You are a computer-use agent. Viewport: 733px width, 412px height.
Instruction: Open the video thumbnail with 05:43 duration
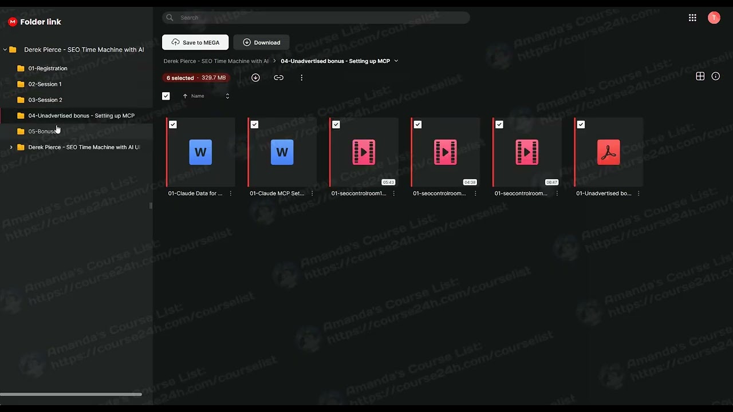(x=364, y=152)
